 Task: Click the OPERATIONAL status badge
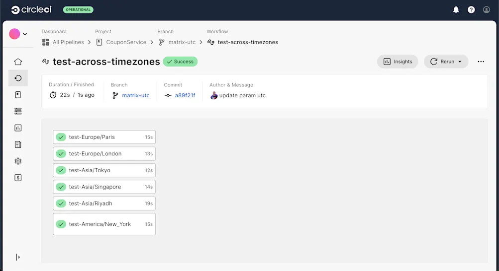point(78,10)
